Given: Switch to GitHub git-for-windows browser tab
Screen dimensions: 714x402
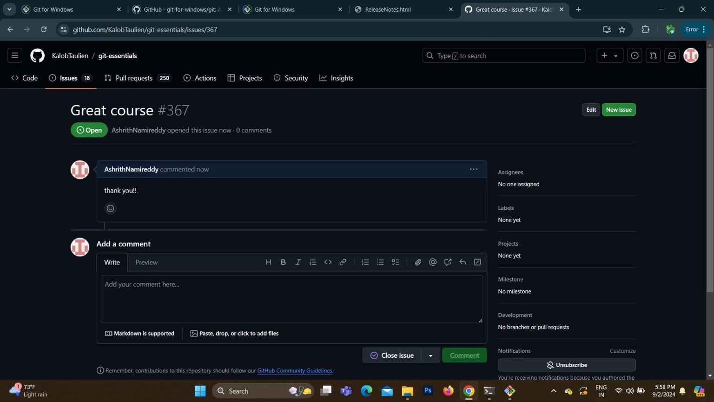Looking at the screenshot, I should tap(182, 9).
